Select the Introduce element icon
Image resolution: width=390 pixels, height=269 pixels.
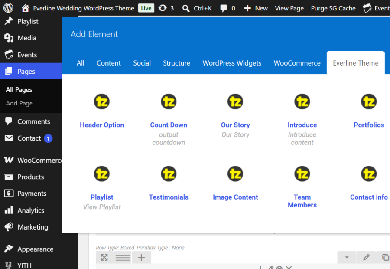pyautogui.click(x=302, y=102)
